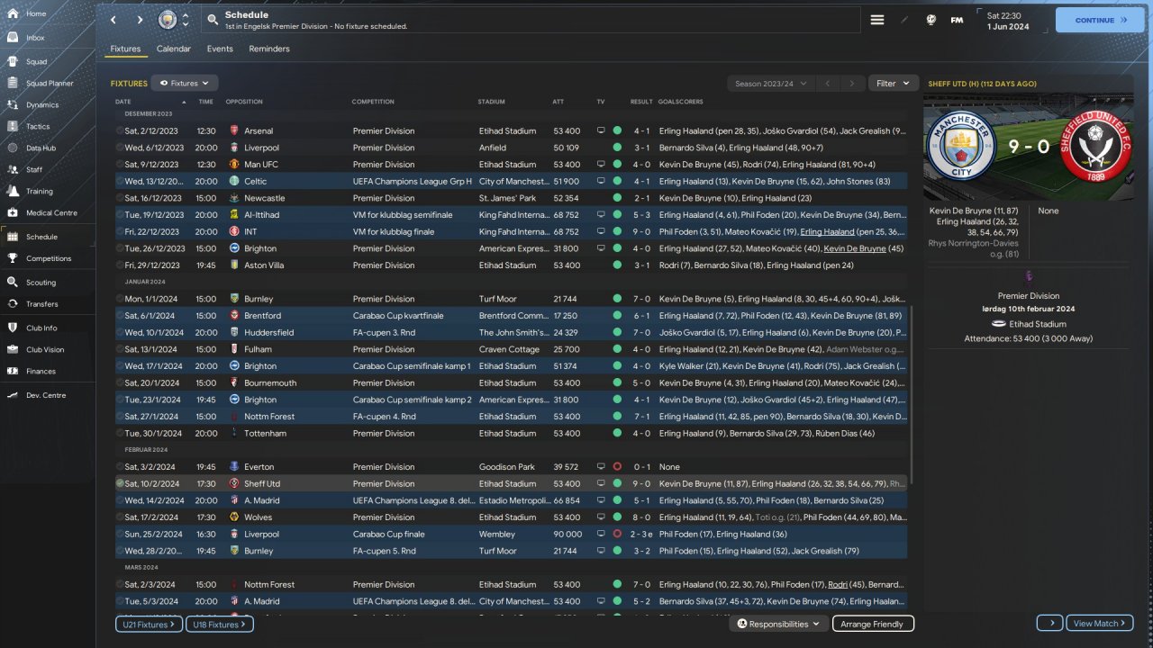Open the Reminders tab

click(x=269, y=49)
